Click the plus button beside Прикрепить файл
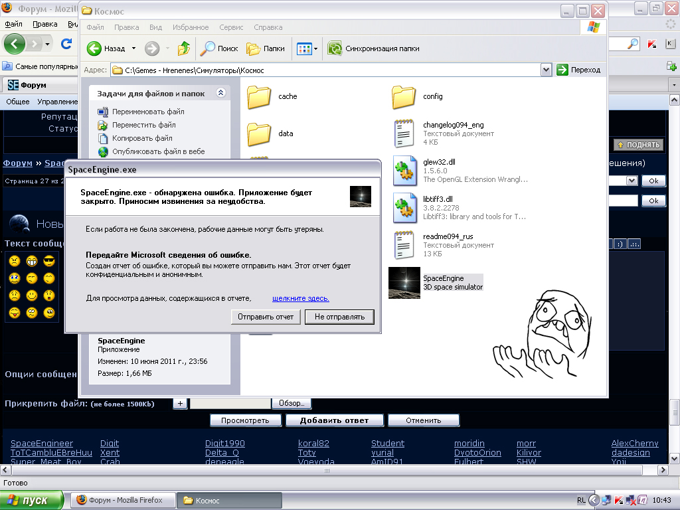The image size is (680, 510). click(x=180, y=404)
